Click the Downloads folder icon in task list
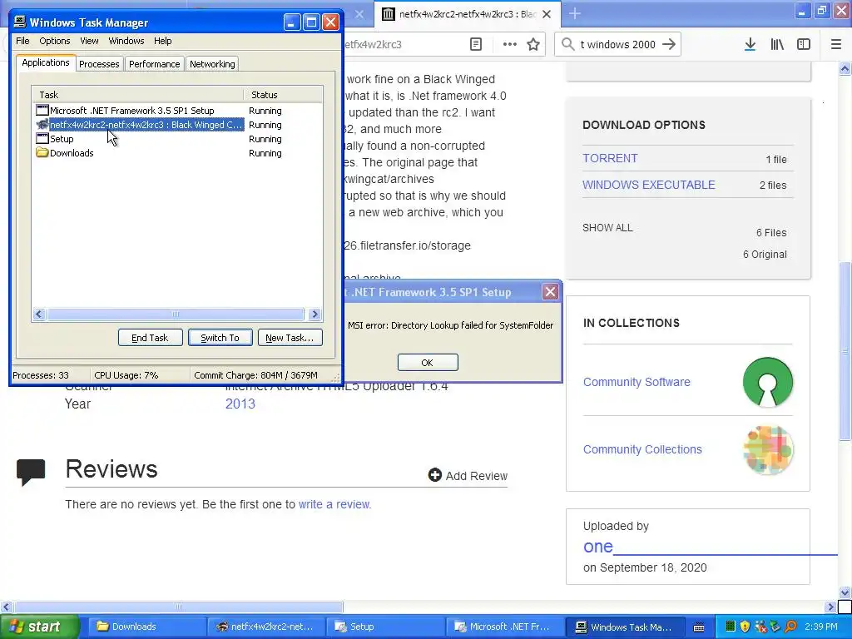852x639 pixels. coord(42,153)
